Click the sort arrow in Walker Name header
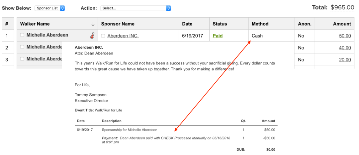359x155 pixels. pos(93,24)
